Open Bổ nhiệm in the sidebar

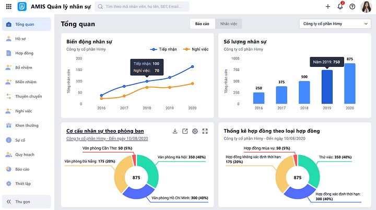click(27, 67)
